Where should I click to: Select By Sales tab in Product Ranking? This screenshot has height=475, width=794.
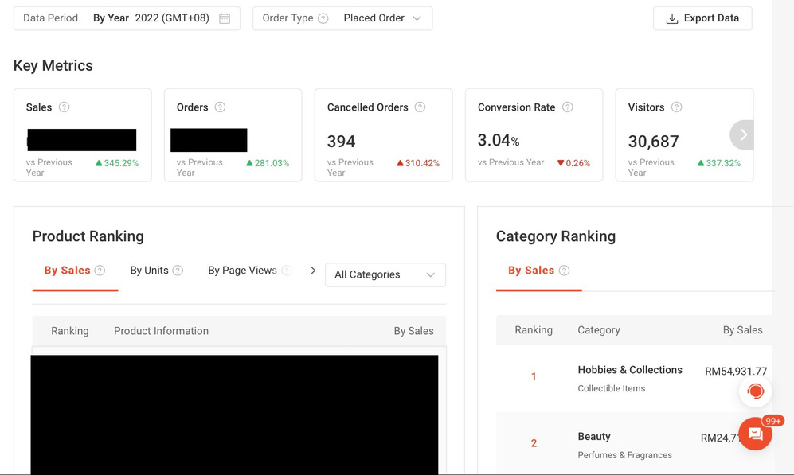click(x=68, y=271)
